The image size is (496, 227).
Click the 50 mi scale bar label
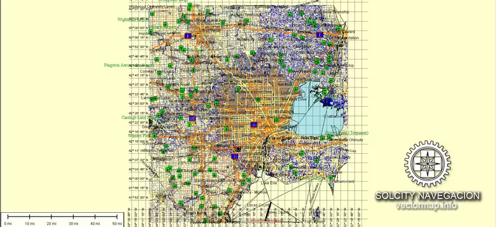pyautogui.click(x=117, y=224)
